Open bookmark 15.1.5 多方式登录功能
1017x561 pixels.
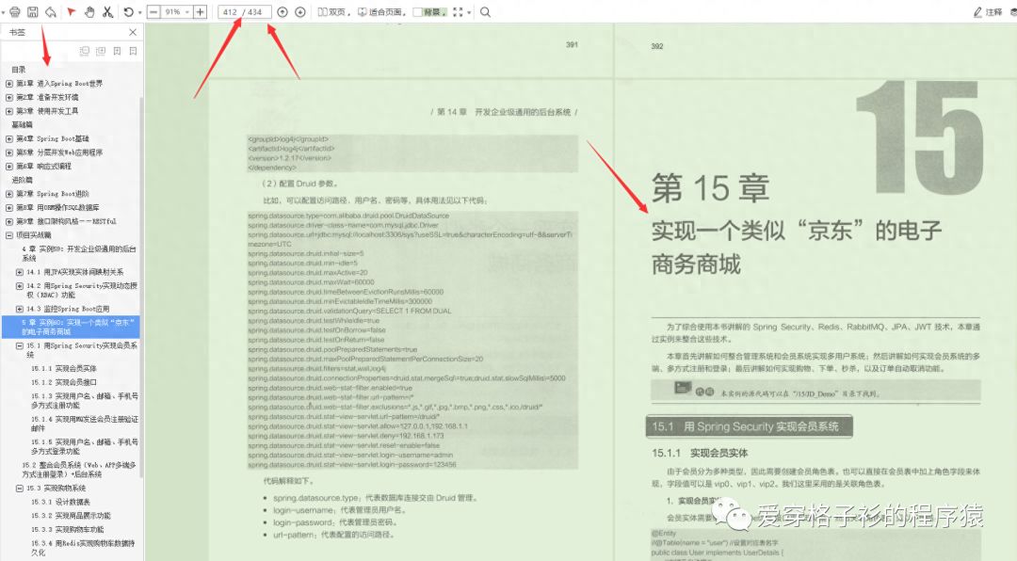(85, 446)
